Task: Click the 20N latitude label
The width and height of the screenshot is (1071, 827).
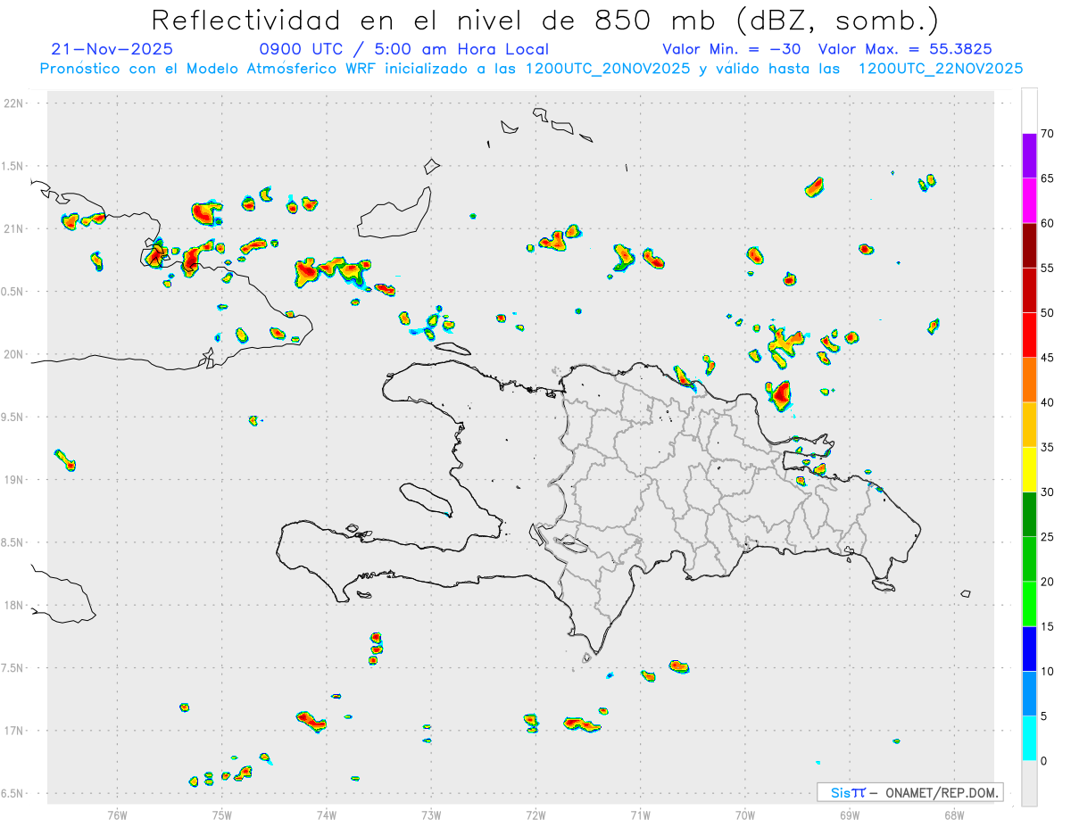Action: 14,354
